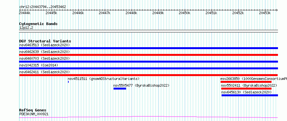287x121 pixels.
Task: Select the red bar under nsv6462639
Action: coord(148,55)
